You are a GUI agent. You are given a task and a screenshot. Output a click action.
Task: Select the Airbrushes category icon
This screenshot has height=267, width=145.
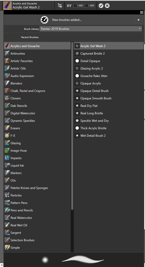7,54
